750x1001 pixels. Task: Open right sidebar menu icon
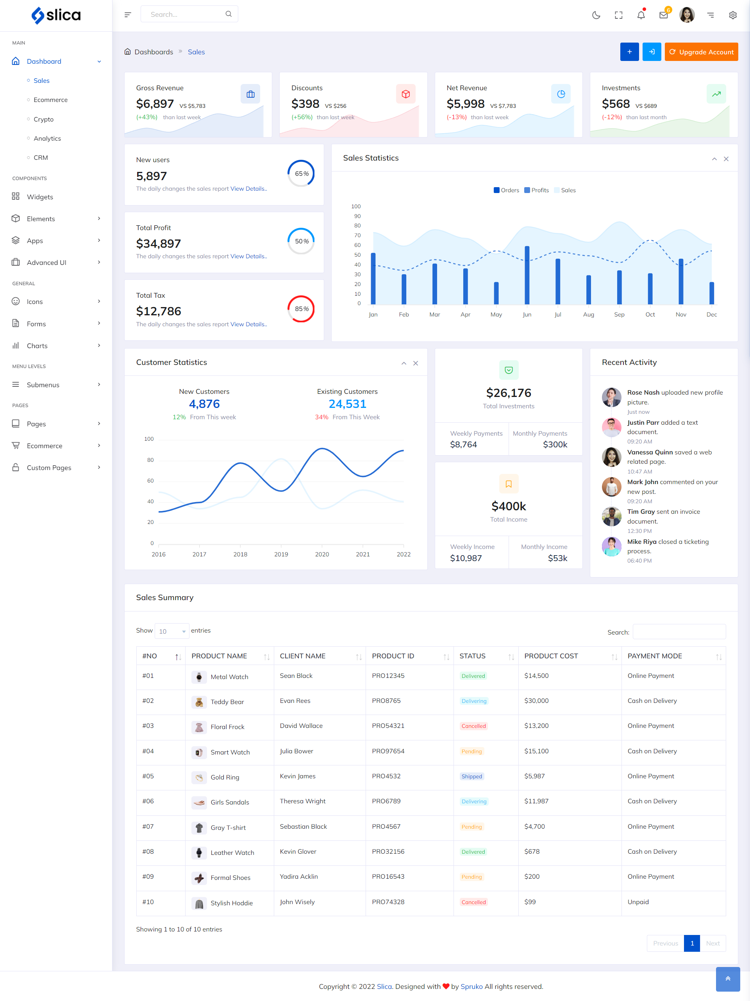coord(710,15)
